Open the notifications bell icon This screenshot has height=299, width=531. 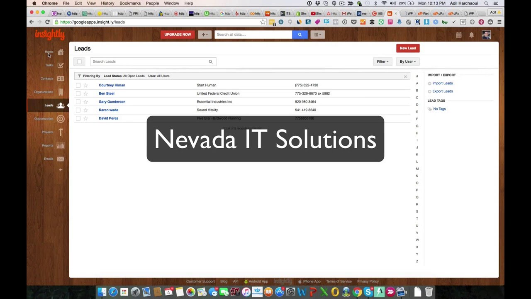pos(471,35)
